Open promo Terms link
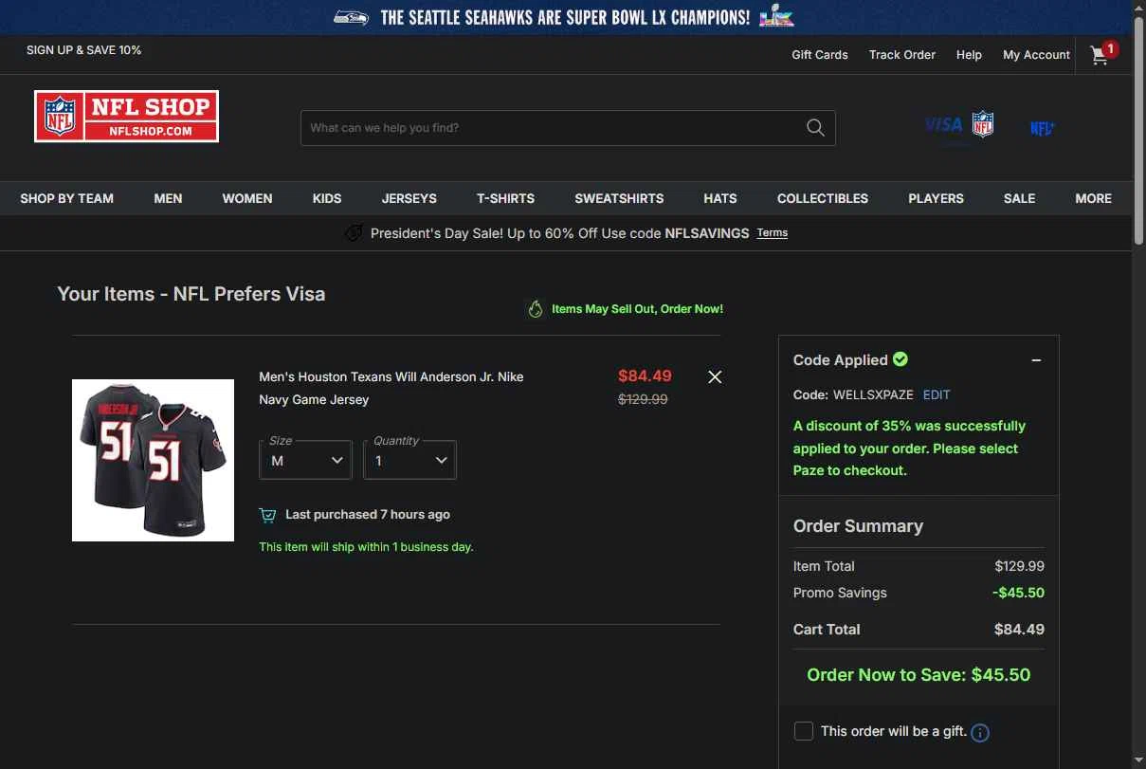 (x=772, y=233)
